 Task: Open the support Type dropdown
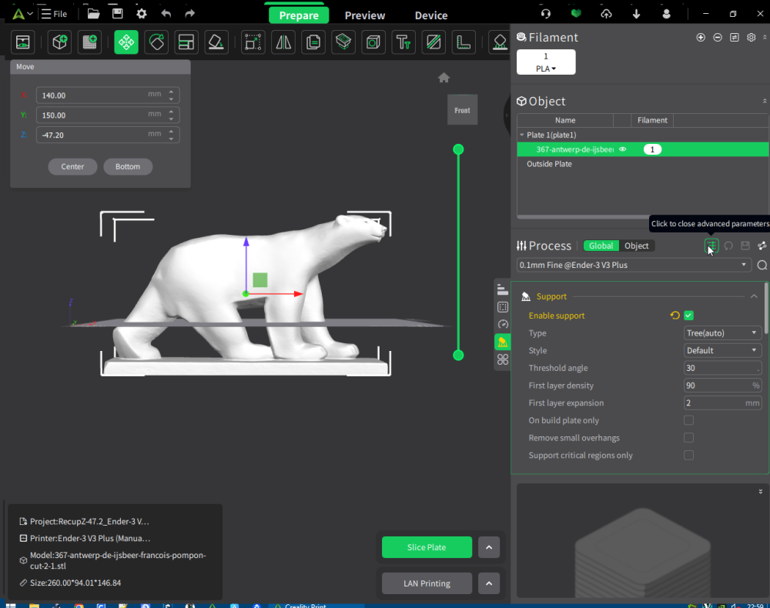pyautogui.click(x=722, y=332)
